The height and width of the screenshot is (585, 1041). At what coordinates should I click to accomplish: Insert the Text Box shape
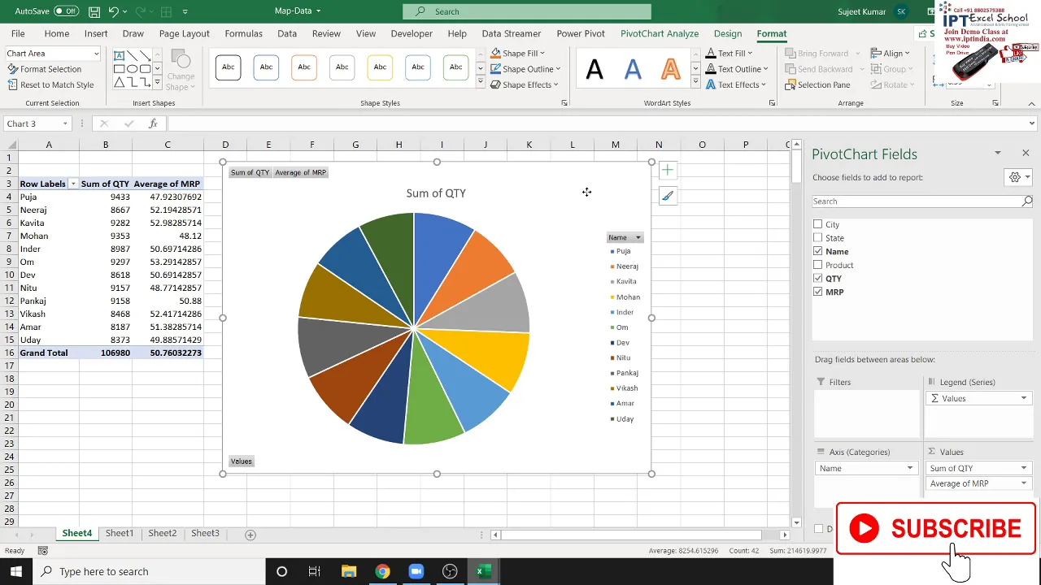point(119,55)
